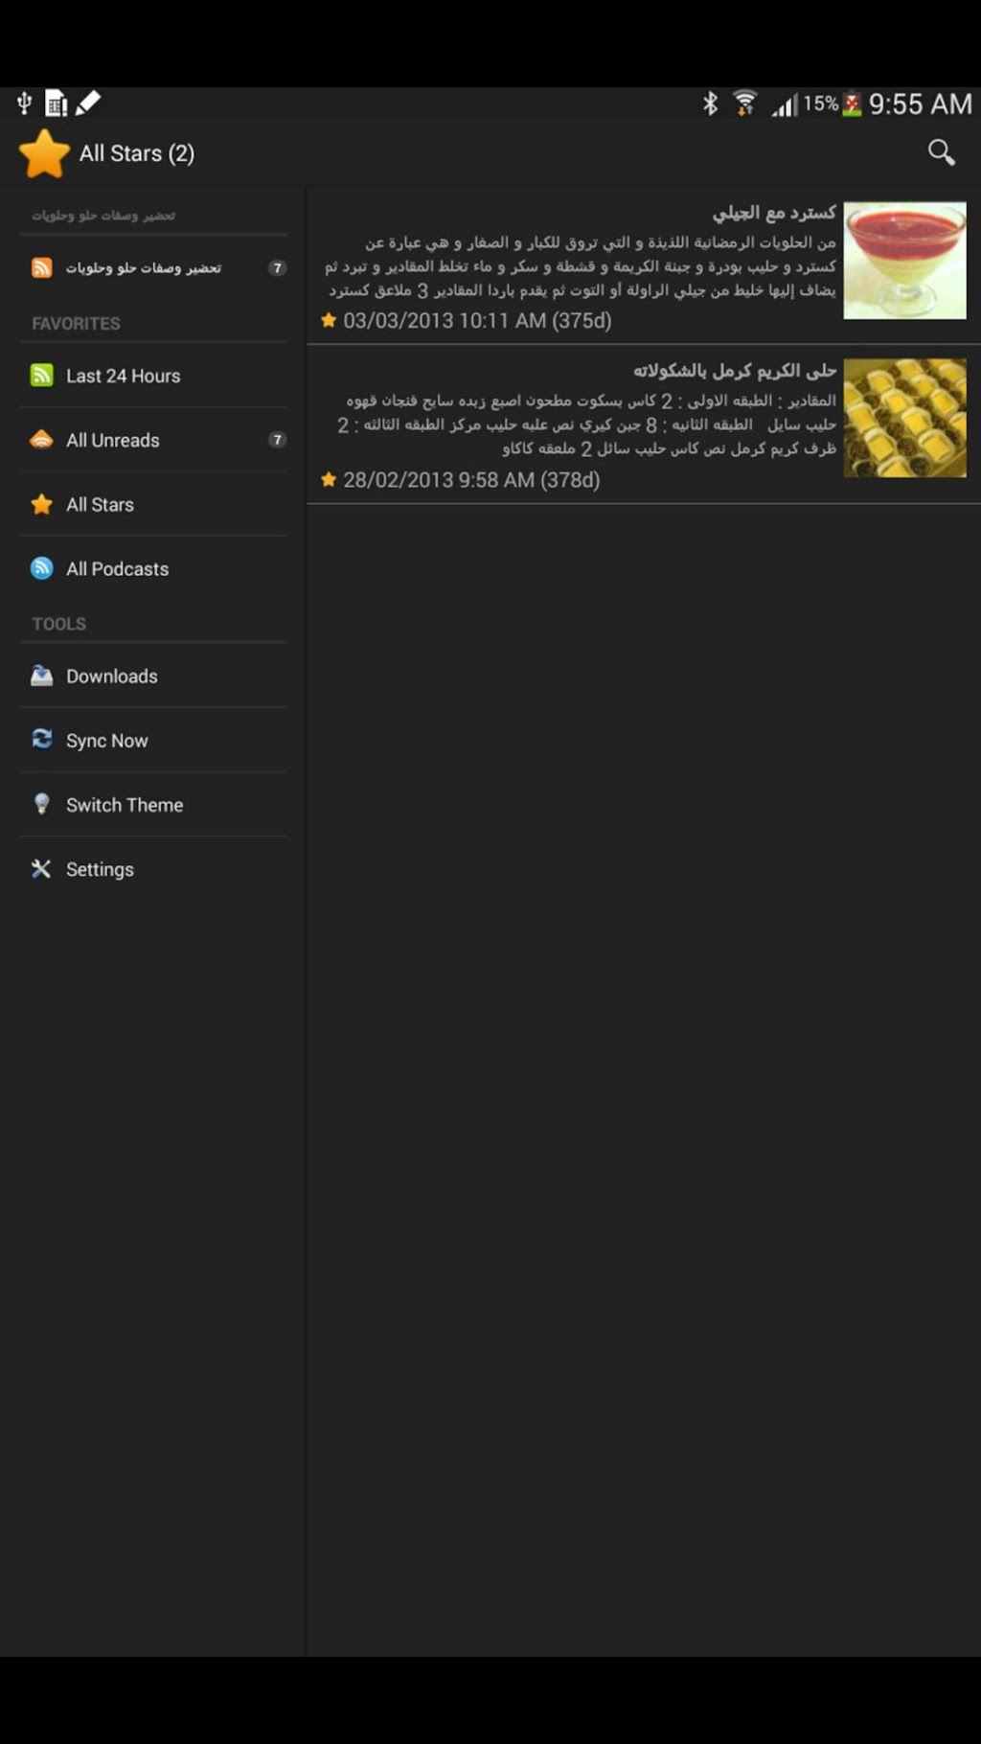Unstar the custard jelly article star

tap(329, 320)
